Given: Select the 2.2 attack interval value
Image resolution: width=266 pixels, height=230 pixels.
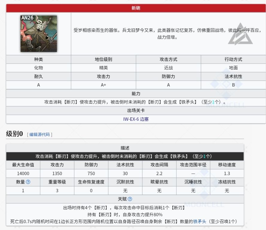Looking at the screenshot, I should click(x=159, y=173).
